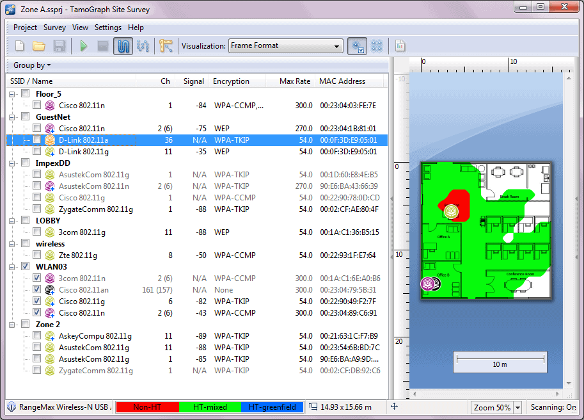Click the New Project toolbar icon
The width and height of the screenshot is (584, 420).
click(20, 46)
